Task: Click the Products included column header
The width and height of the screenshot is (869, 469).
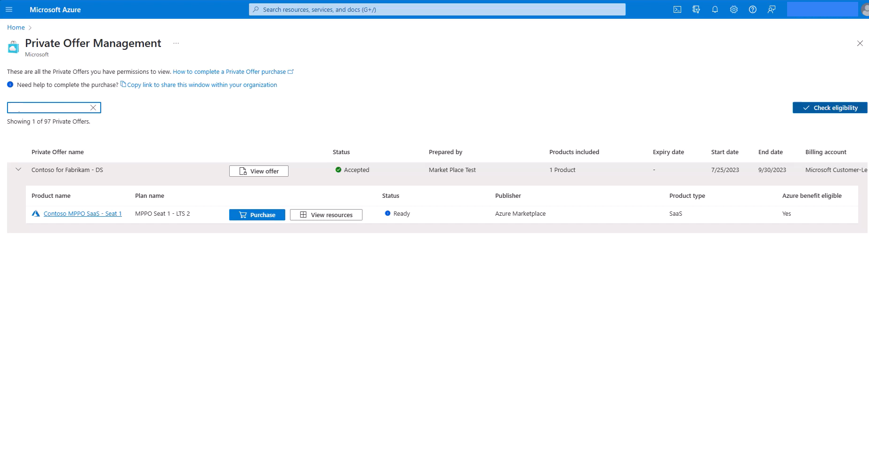Action: tap(574, 152)
